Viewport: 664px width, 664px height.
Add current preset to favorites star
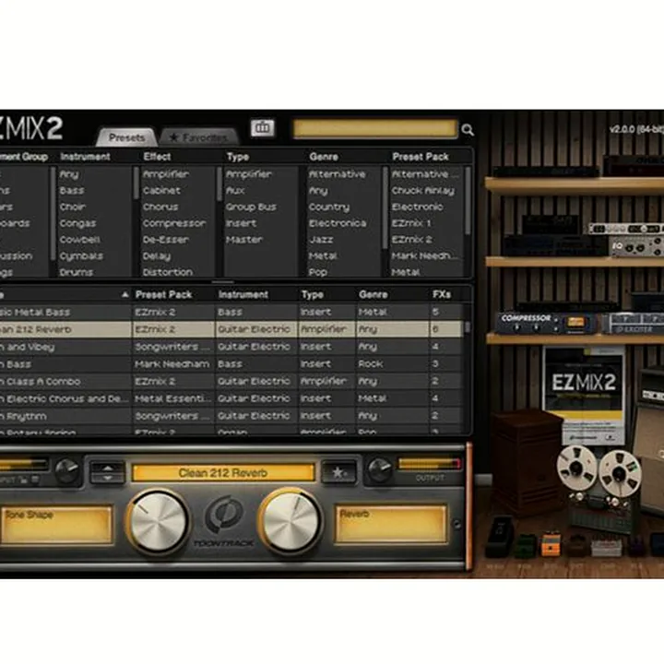click(x=338, y=472)
